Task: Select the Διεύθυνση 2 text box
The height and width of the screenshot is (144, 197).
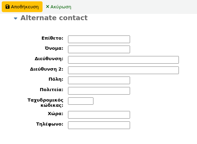Action: [123, 70]
